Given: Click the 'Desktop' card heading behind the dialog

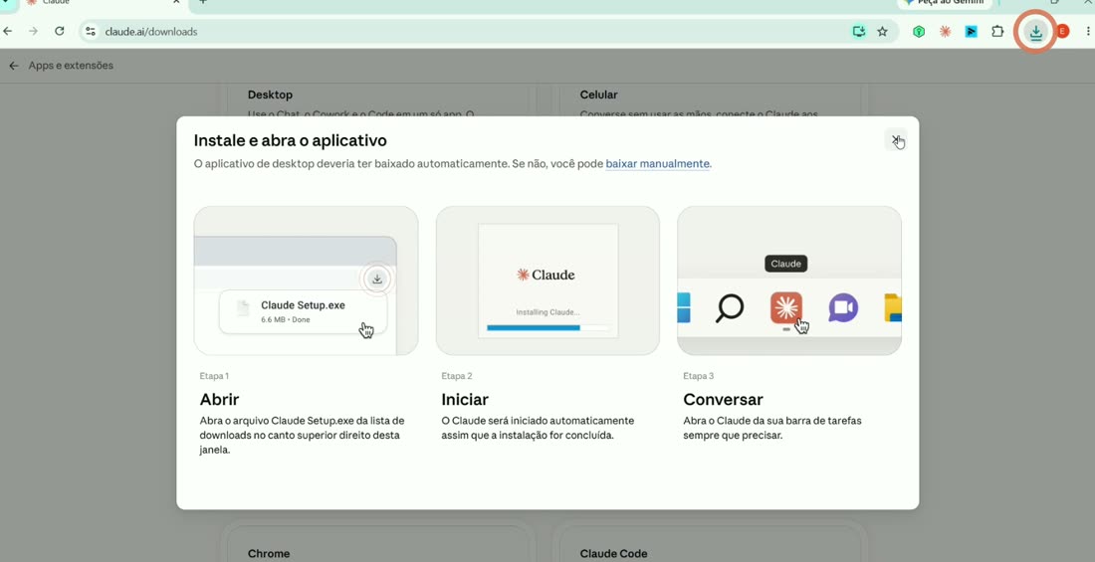Looking at the screenshot, I should coord(270,94).
